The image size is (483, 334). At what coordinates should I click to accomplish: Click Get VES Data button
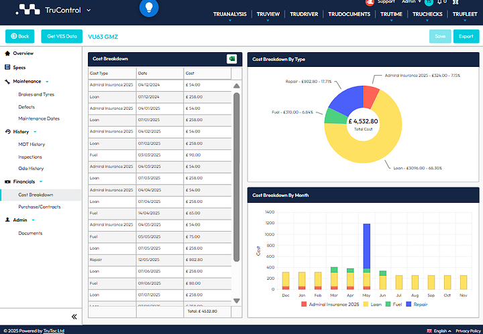(x=62, y=36)
